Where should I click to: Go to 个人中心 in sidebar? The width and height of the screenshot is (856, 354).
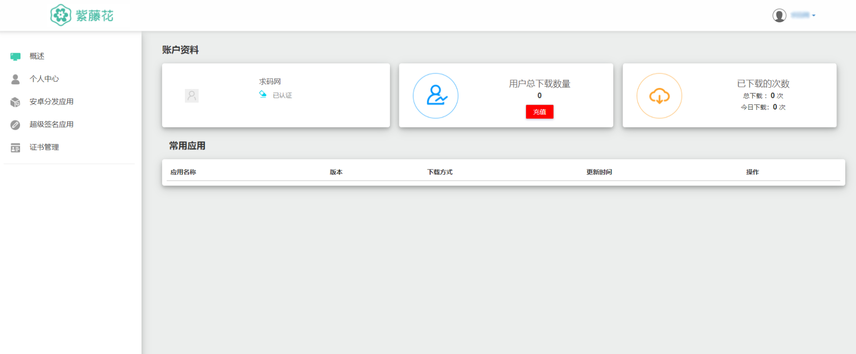(44, 79)
